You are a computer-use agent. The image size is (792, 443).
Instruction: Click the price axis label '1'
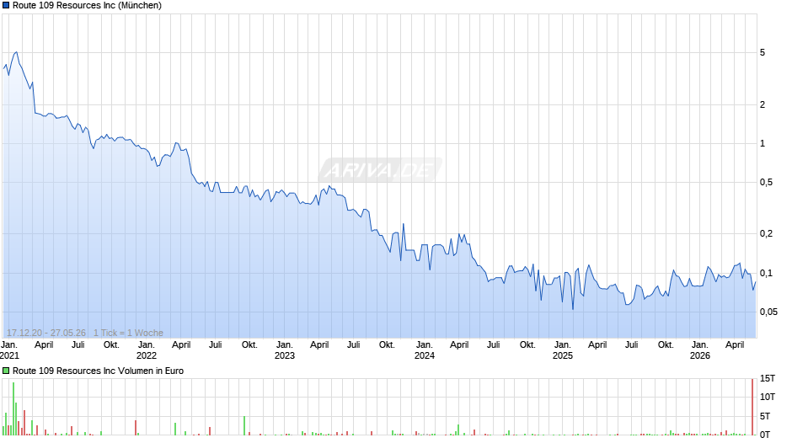click(x=763, y=143)
